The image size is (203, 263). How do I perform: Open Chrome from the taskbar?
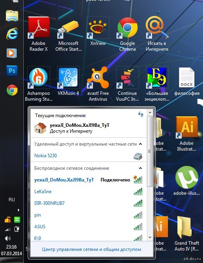tap(12, 90)
